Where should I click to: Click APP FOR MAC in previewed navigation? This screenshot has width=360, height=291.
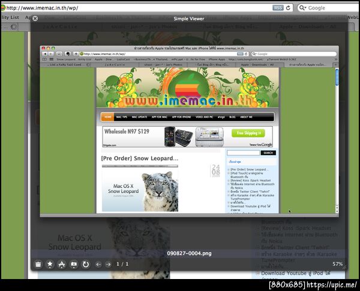pos(160,117)
